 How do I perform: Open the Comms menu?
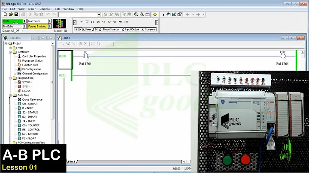tap(45, 9)
